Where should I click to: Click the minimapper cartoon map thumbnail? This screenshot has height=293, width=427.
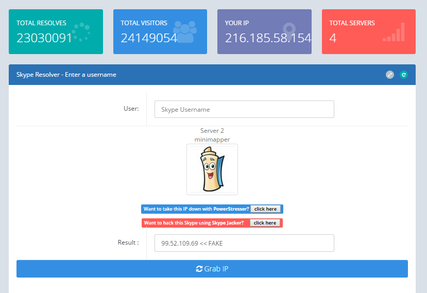point(212,169)
